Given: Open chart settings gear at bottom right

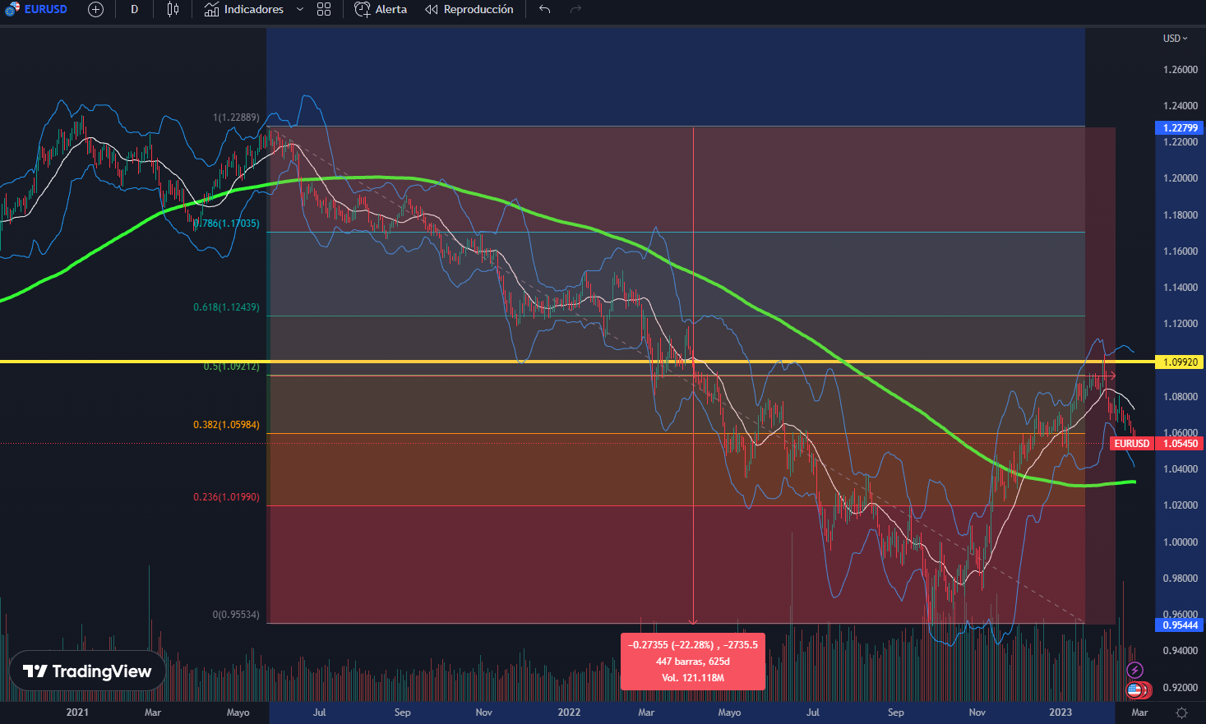Looking at the screenshot, I should (x=1181, y=712).
